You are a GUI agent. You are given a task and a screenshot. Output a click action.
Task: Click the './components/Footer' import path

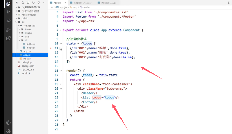(117, 17)
